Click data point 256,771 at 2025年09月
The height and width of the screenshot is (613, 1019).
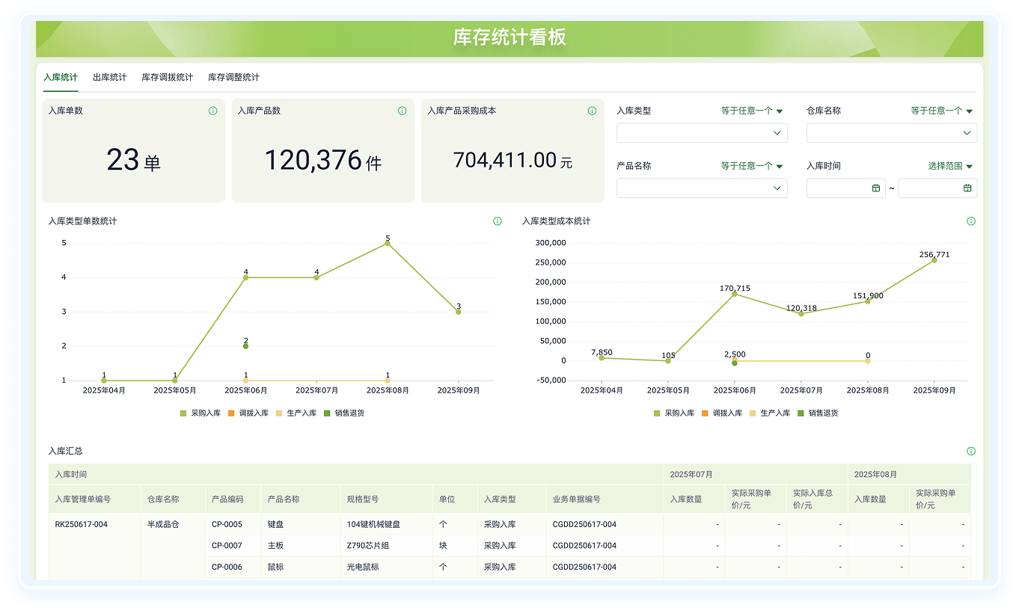(934, 260)
